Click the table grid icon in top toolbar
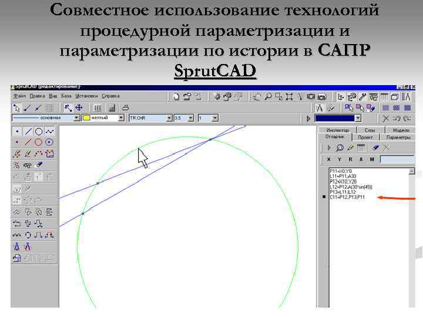Screen dimensions: 423x317 coord(384,96)
